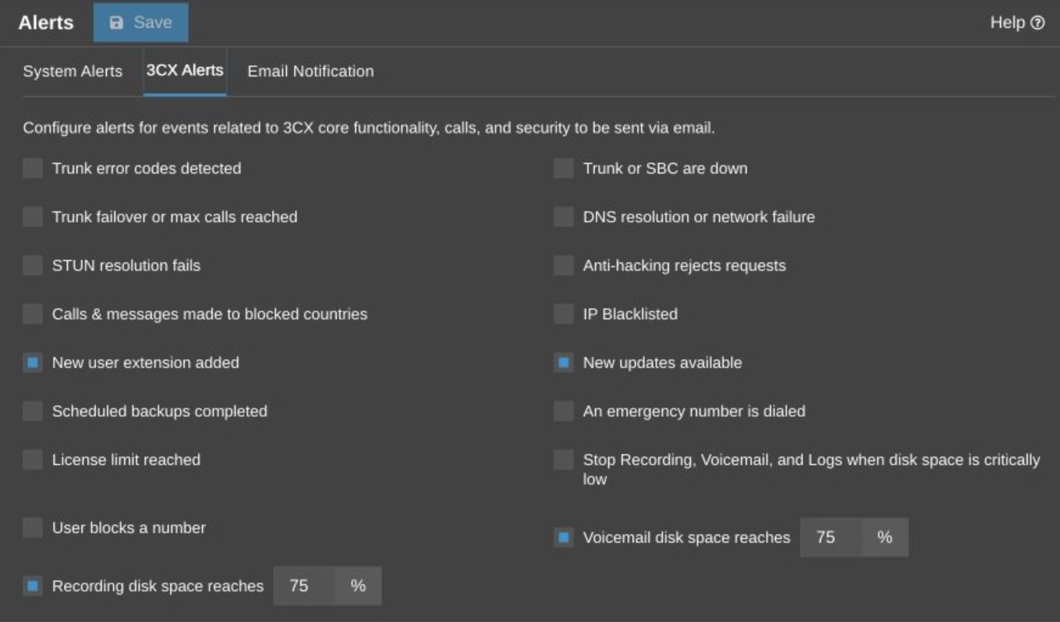Select the 3CX Alerts tab
This screenshot has height=622, width=1060.
pyautogui.click(x=185, y=70)
